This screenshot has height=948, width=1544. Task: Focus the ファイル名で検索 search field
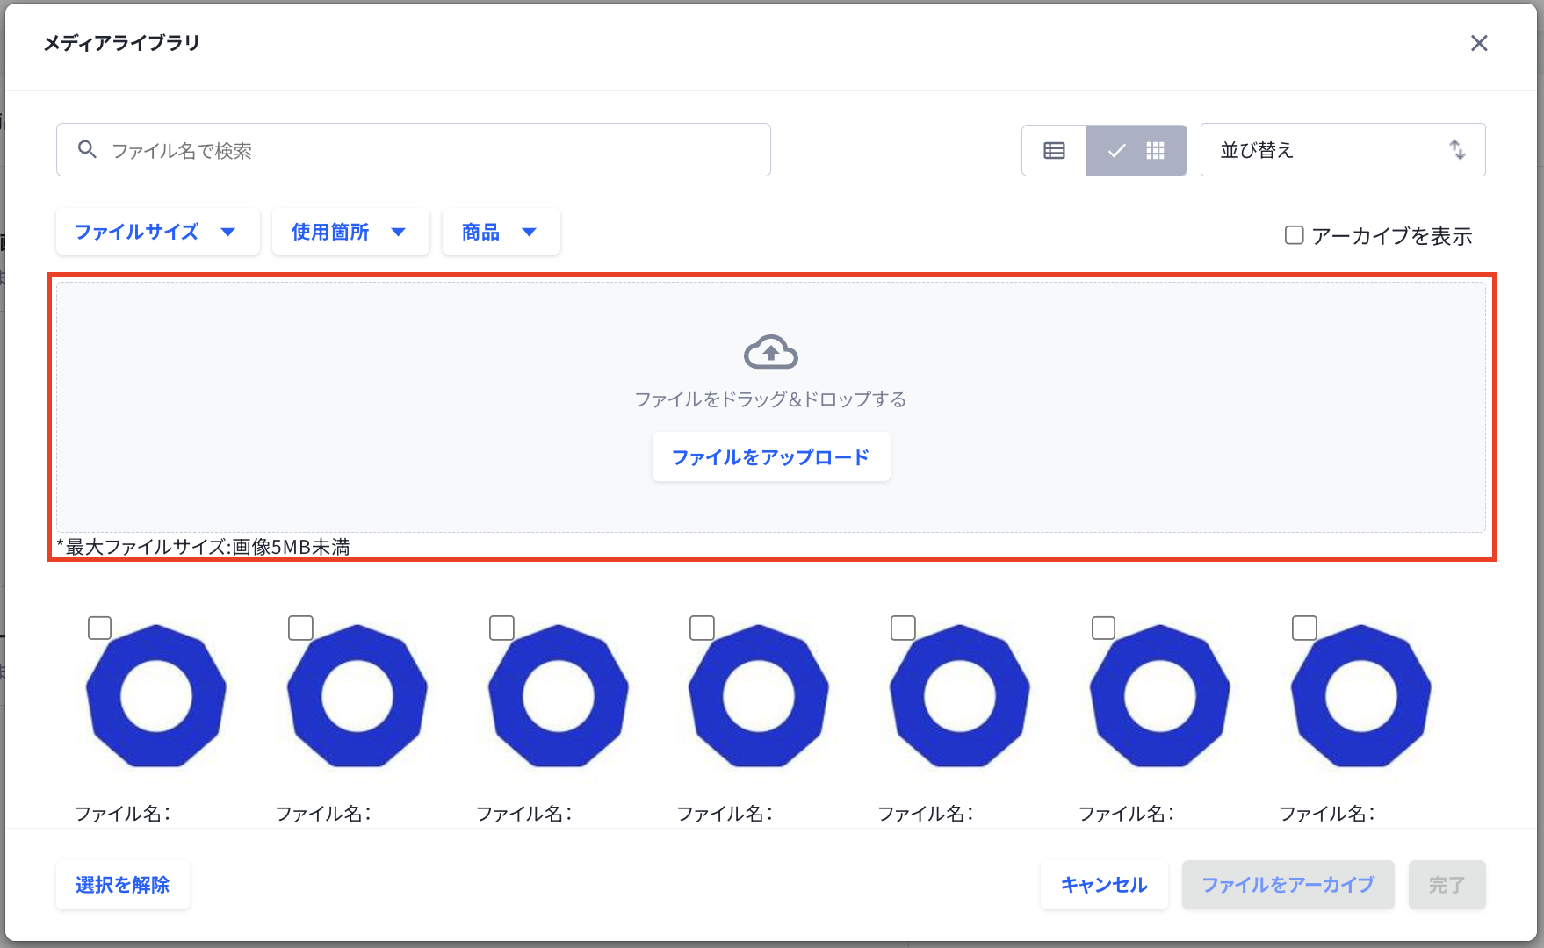click(414, 150)
